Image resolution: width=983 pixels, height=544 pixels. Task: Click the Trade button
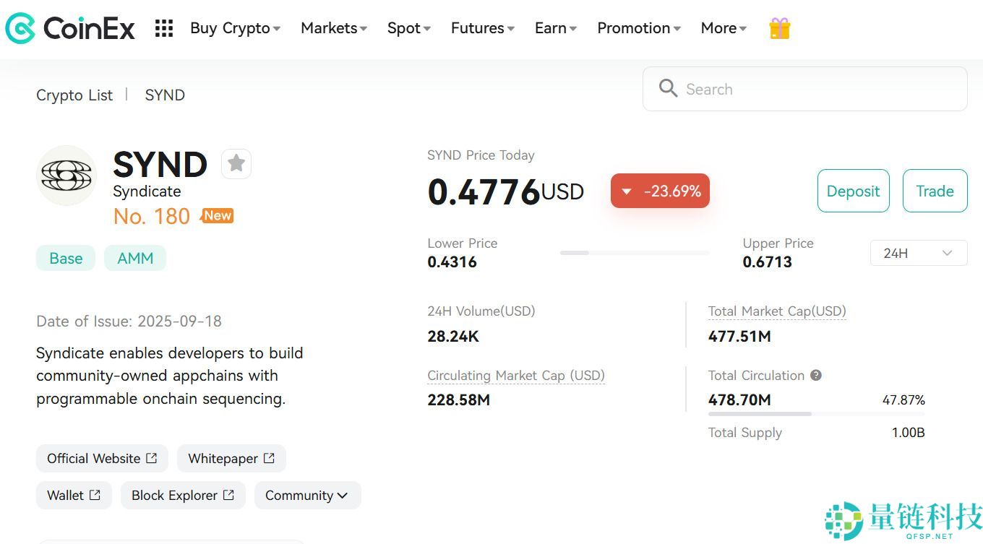935,191
